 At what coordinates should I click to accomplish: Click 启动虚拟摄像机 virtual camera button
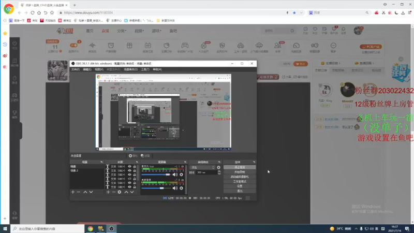(240, 177)
